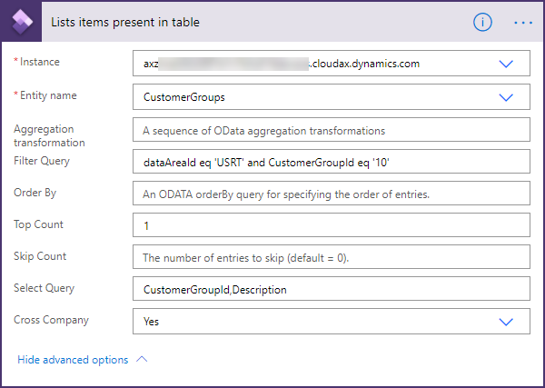Viewport: 545px width, 388px height.
Task: Click the action title Lists items present in table
Action: pos(125,22)
